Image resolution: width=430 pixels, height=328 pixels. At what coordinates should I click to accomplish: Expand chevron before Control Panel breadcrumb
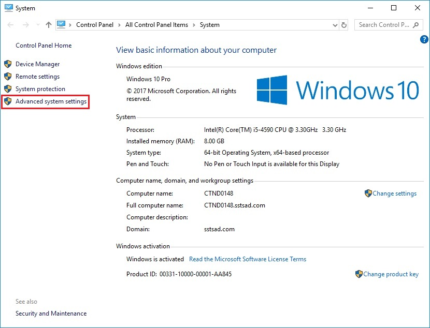tap(70, 25)
